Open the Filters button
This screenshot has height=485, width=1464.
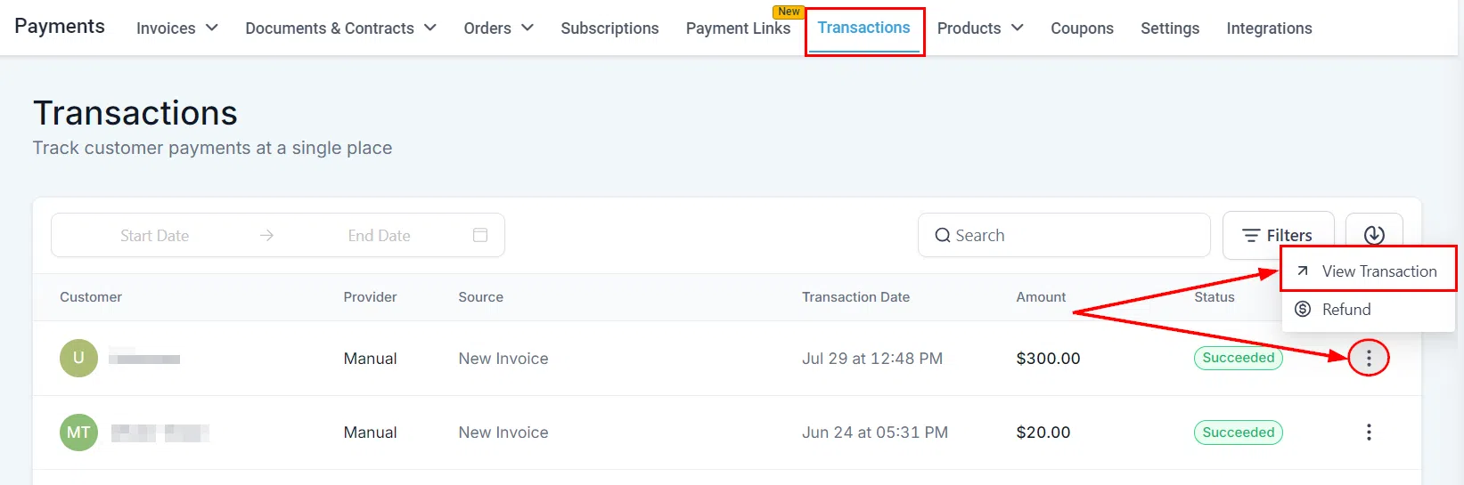[1278, 235]
